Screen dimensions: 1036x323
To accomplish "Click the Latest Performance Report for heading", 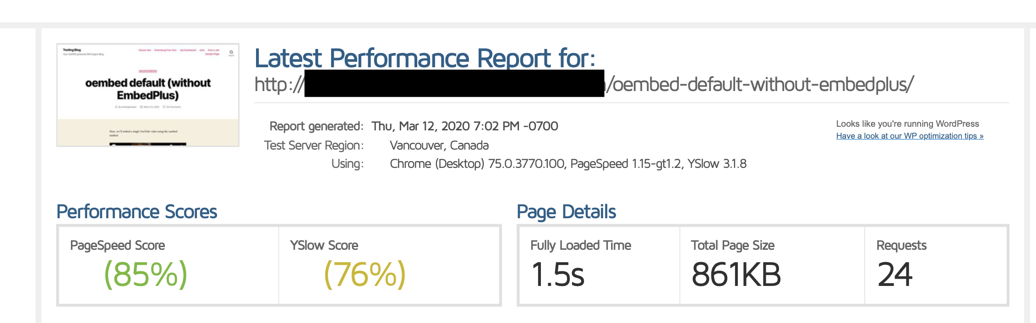I will tap(425, 58).
